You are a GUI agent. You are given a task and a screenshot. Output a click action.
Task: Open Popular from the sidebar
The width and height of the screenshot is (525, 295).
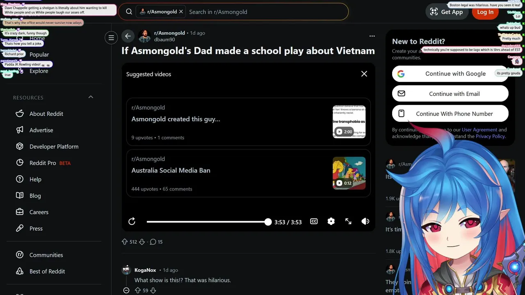[x=39, y=54]
